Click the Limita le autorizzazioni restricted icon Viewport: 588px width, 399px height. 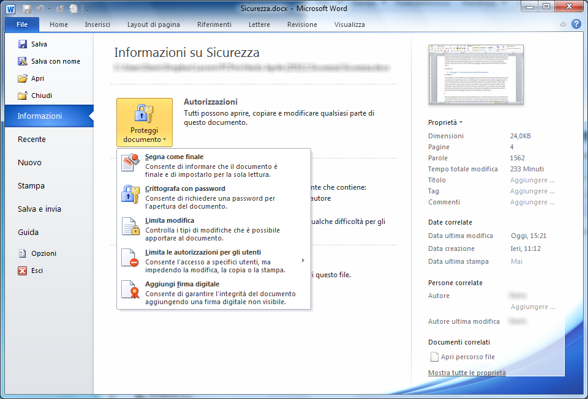pyautogui.click(x=130, y=258)
